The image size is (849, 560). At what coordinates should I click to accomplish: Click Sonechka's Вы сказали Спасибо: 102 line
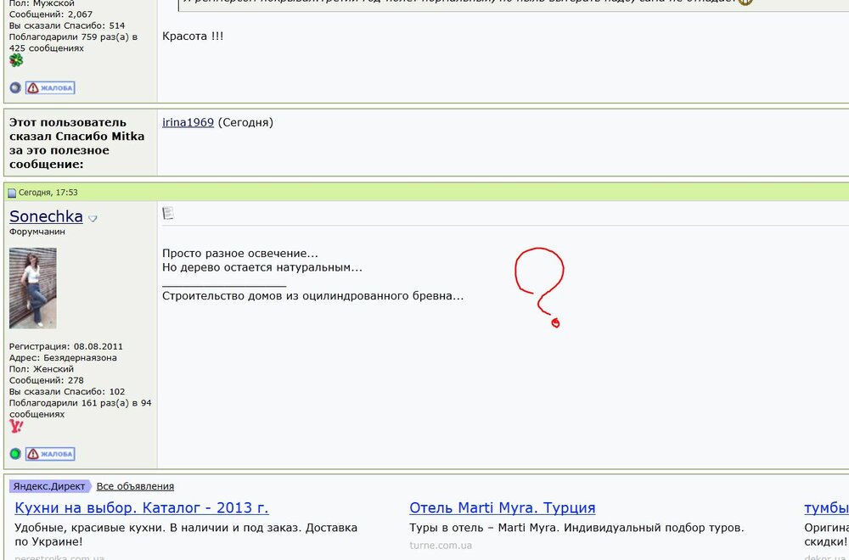67,392
